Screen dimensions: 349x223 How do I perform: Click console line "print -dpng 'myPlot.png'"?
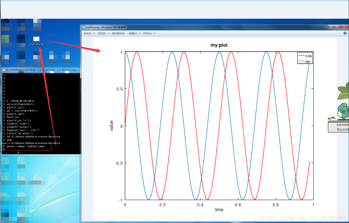pyautogui.click(x=26, y=146)
